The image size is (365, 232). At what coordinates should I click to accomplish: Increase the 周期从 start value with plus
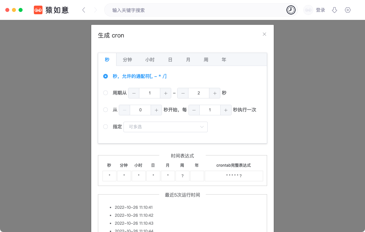tap(166, 93)
